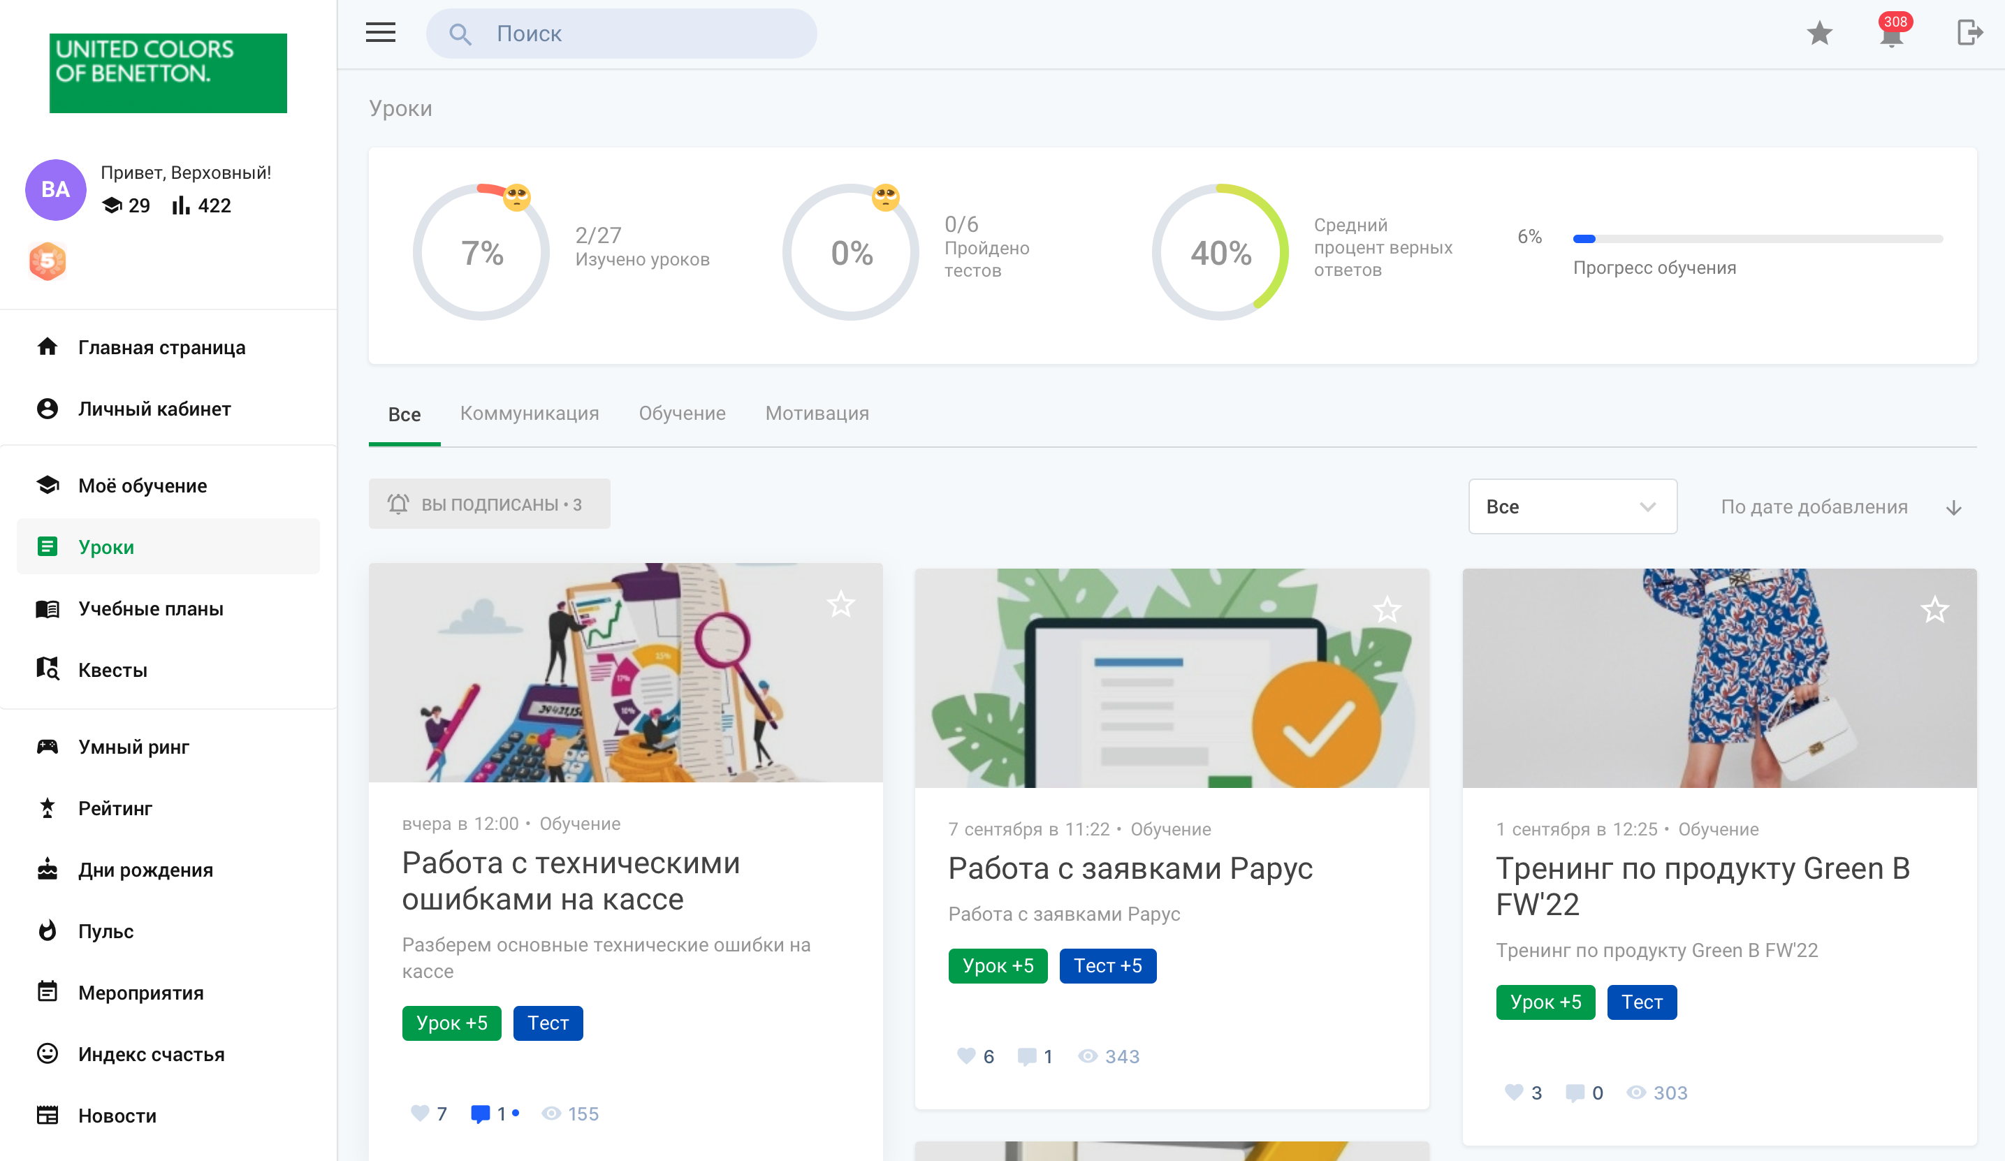Click the logout icon in header
Viewport: 2005px width, 1161px height.
1969,34
